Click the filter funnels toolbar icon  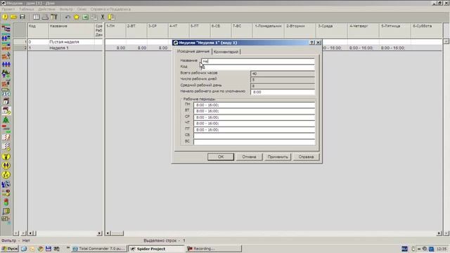(54, 17)
